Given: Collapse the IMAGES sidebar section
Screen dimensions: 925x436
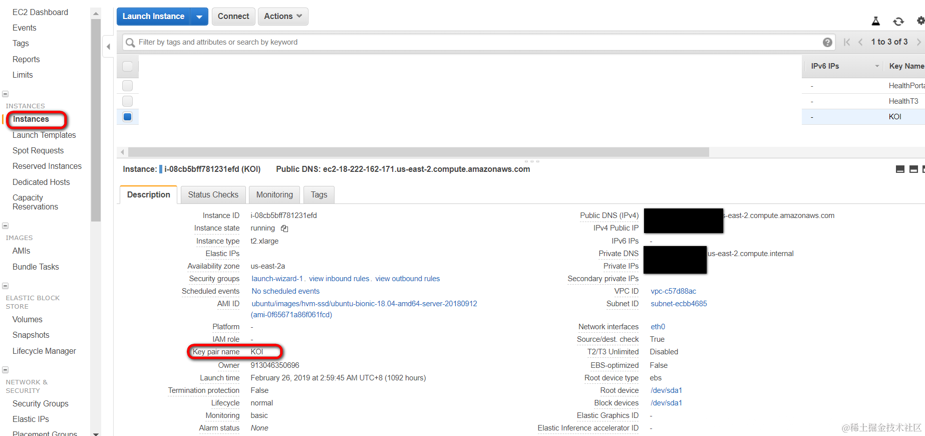Looking at the screenshot, I should pos(5,226).
